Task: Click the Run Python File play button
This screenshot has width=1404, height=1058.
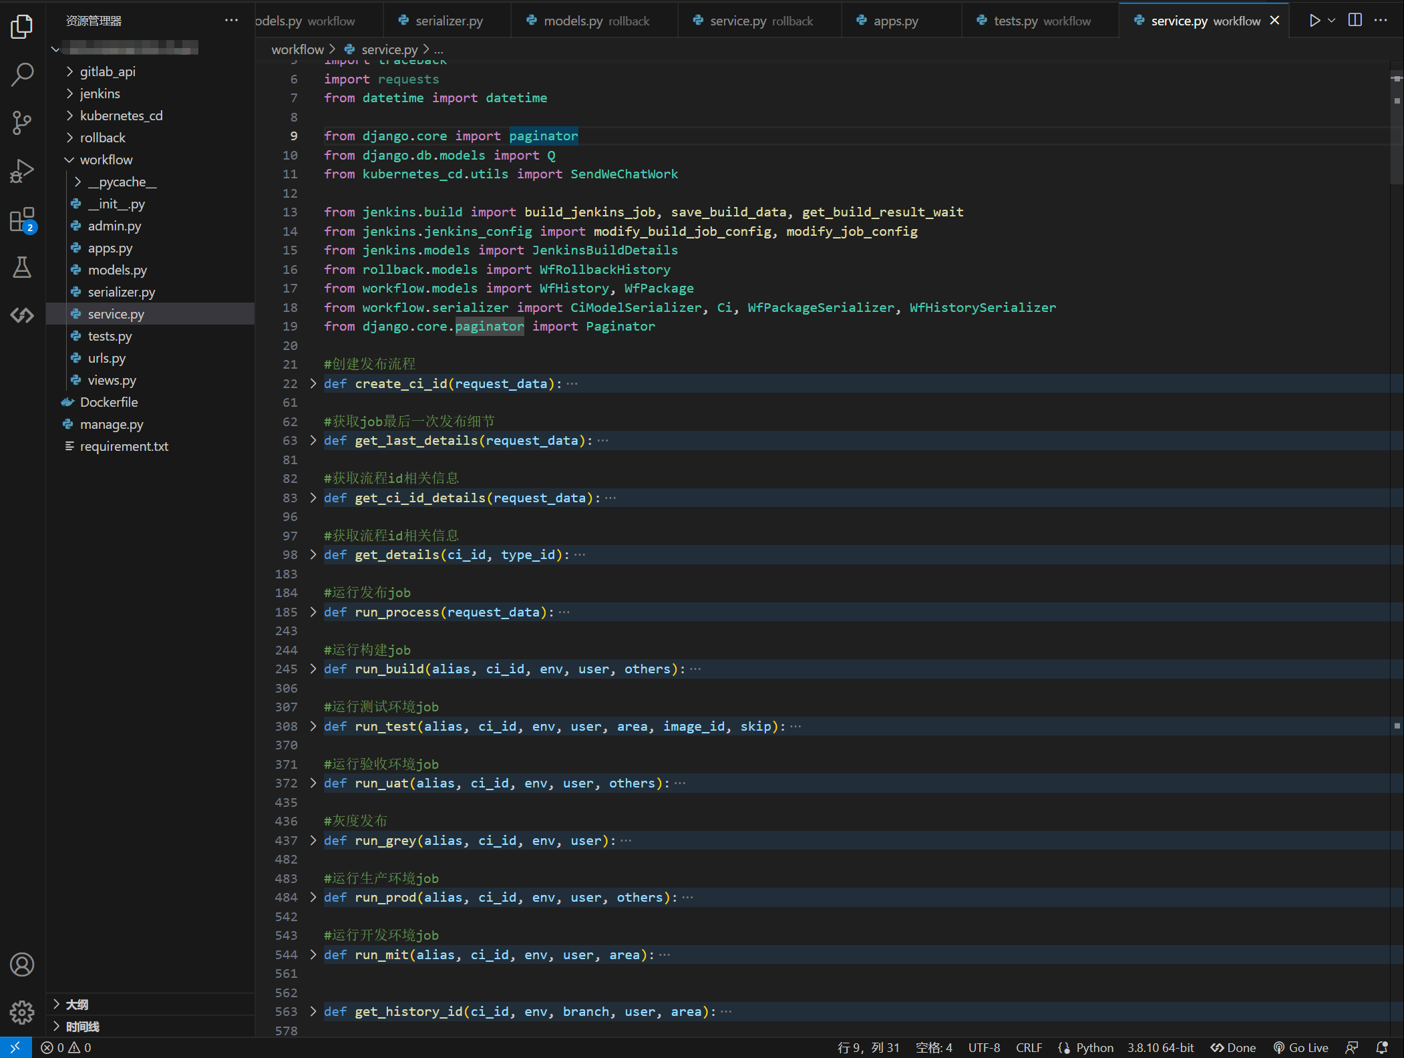Action: pos(1314,21)
